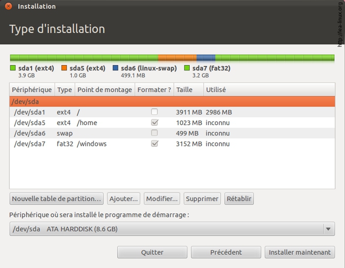Click Nouvelle table de partition button
Screen dimensions: 345x268
(x=57, y=199)
